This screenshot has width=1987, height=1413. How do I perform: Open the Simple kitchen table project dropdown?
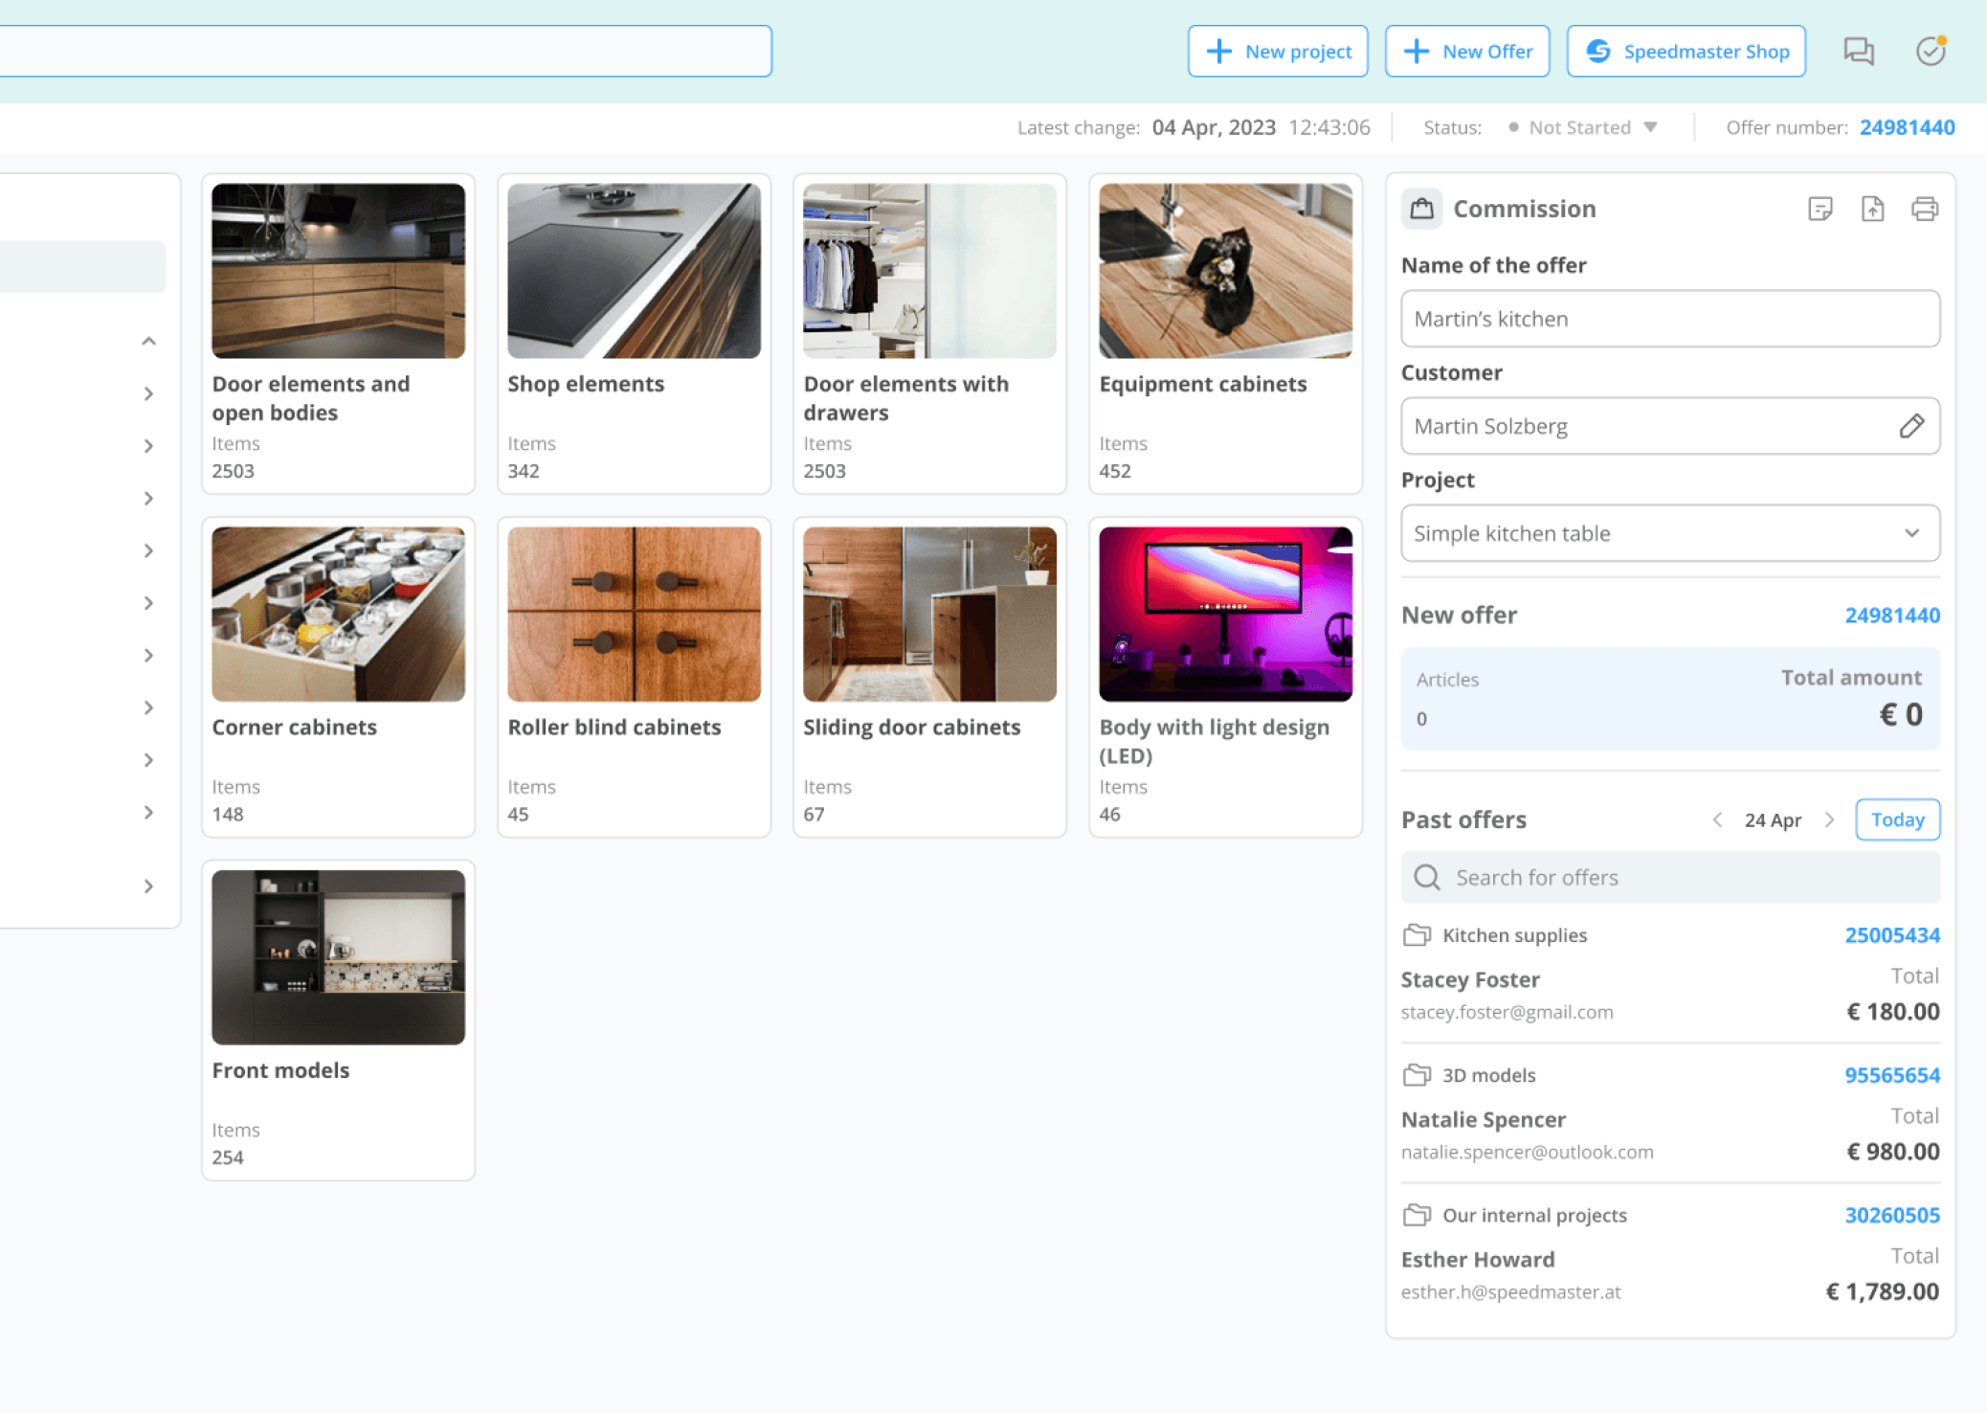1670,533
